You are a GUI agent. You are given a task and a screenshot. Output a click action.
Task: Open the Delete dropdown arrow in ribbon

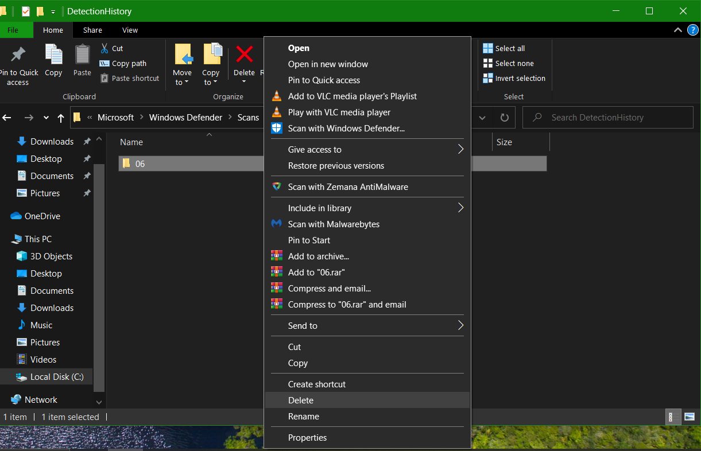pyautogui.click(x=244, y=82)
